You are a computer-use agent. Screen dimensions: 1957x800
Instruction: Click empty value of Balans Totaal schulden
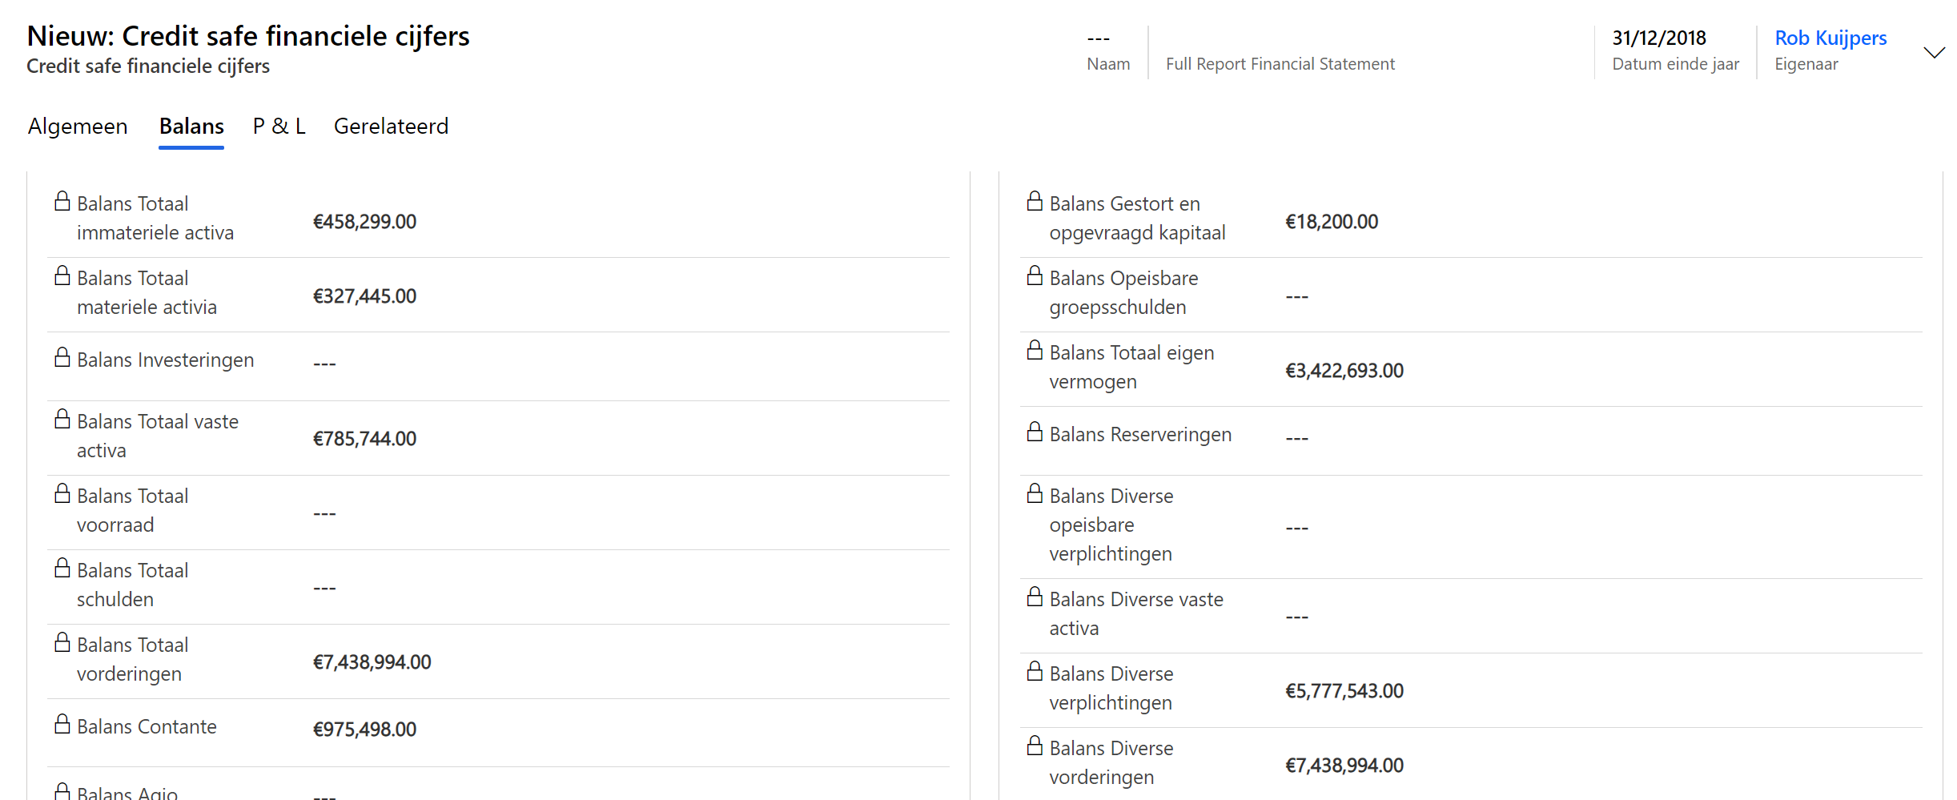tap(324, 588)
